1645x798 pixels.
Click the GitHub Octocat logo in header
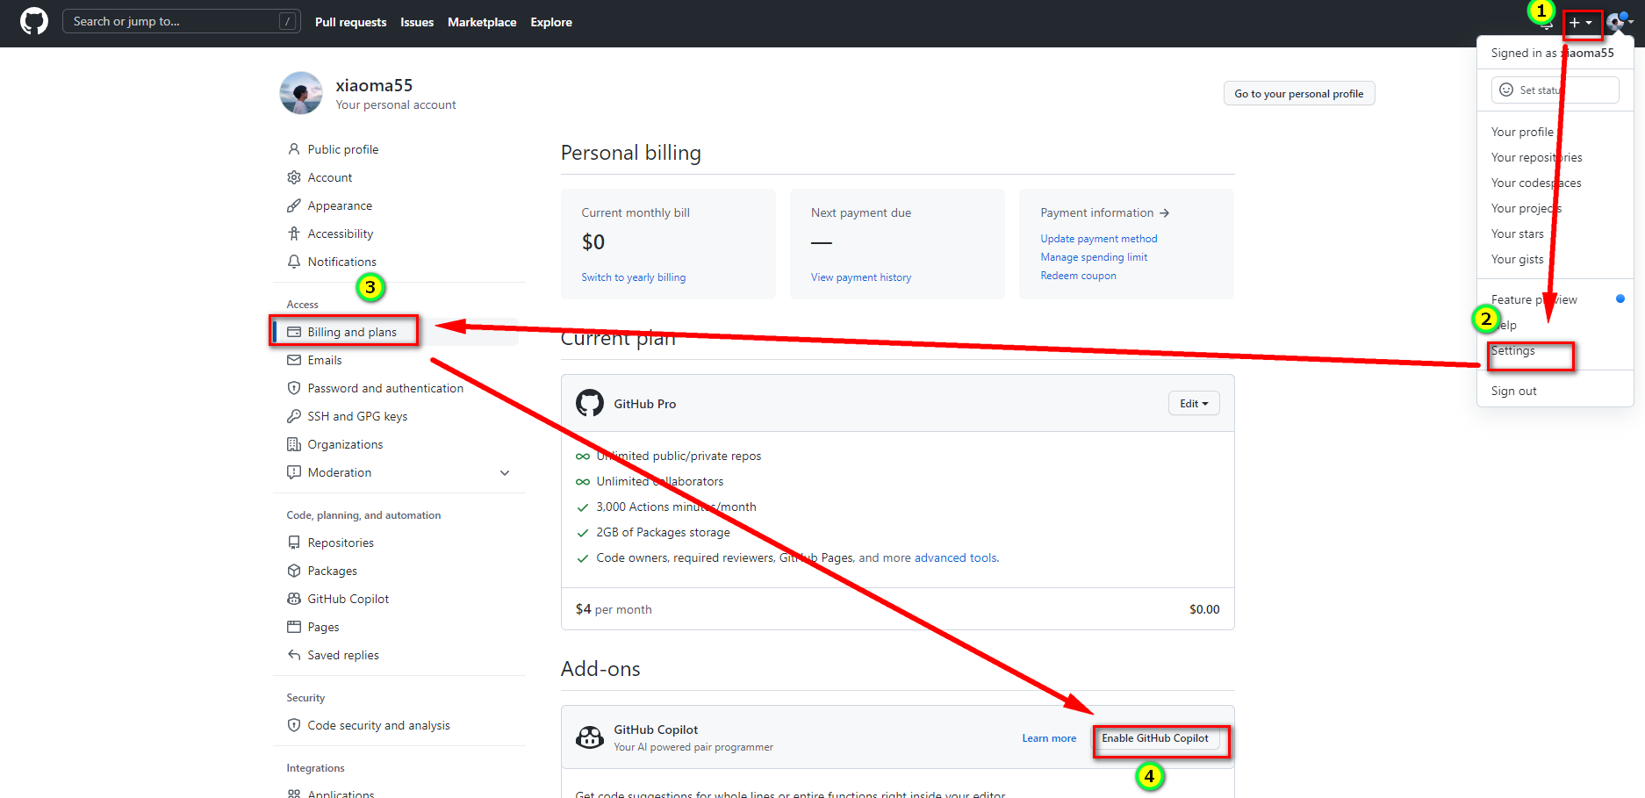click(x=34, y=22)
